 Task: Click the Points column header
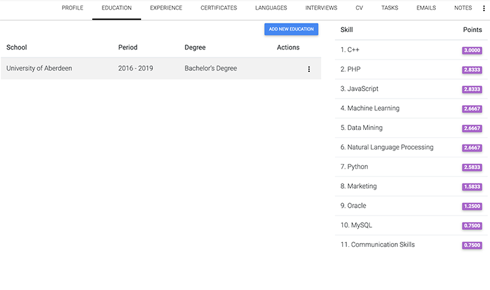[x=472, y=30]
